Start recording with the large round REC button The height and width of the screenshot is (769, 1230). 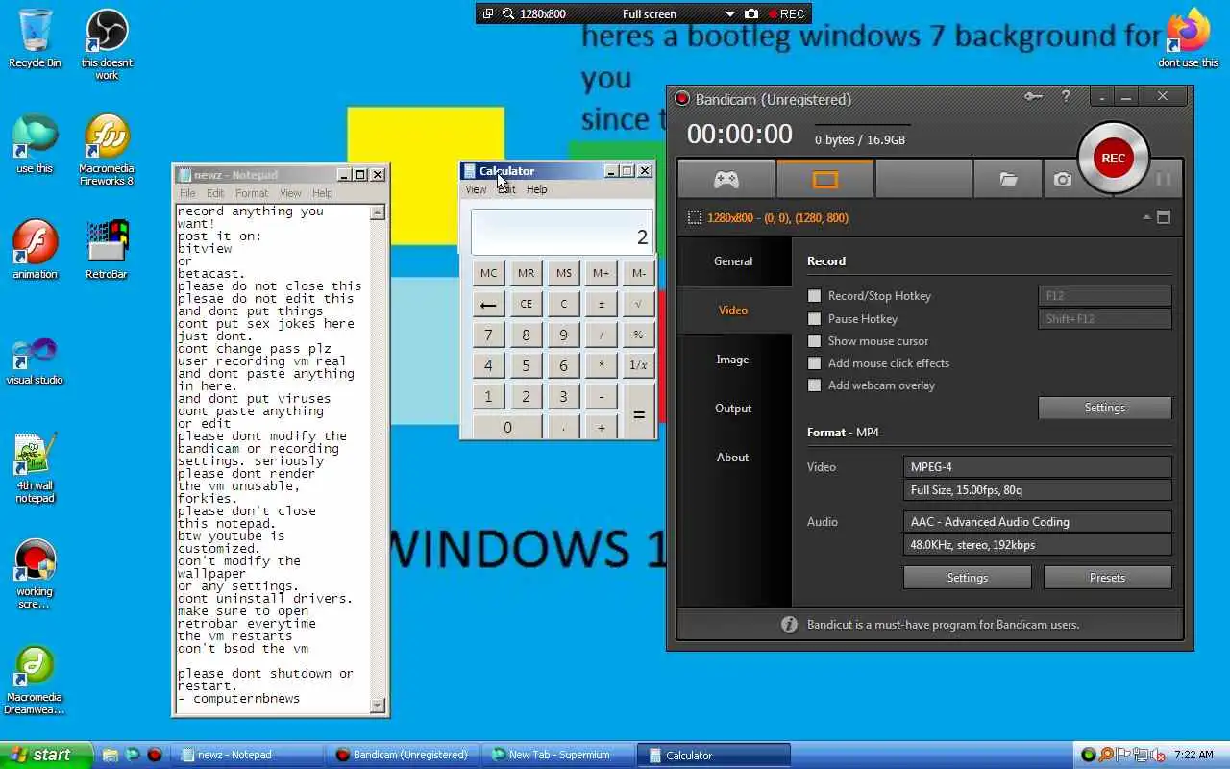tap(1113, 158)
